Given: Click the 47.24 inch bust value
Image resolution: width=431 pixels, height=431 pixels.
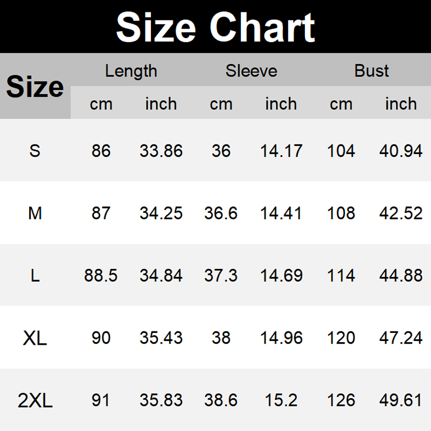Looking at the screenshot, I should pos(401,338).
